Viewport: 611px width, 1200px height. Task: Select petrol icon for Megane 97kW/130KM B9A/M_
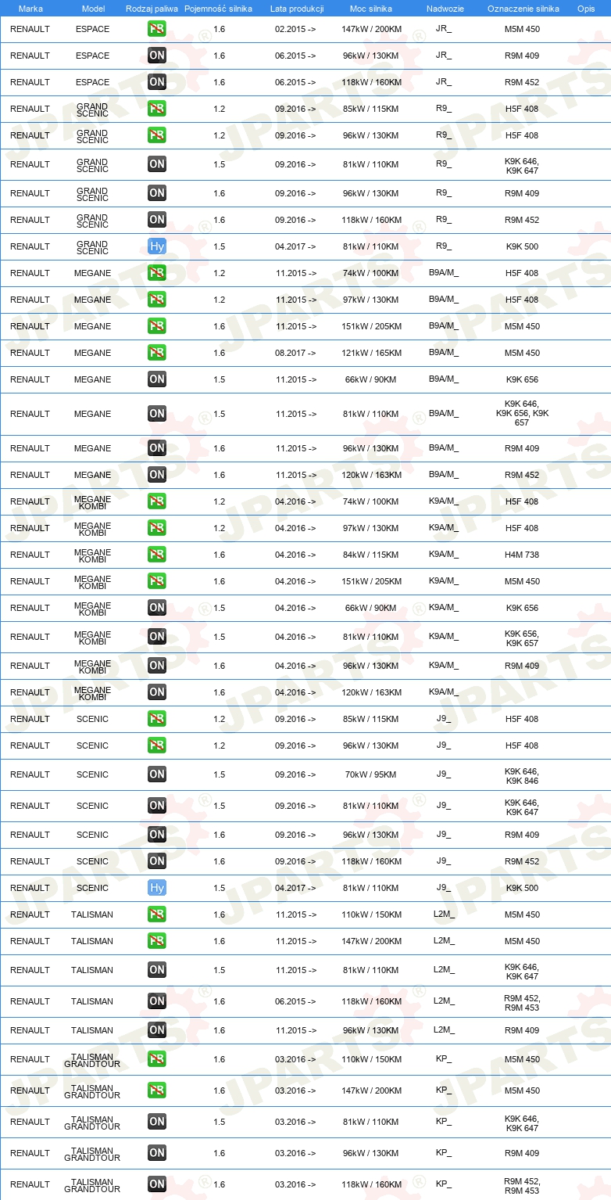pos(157,300)
